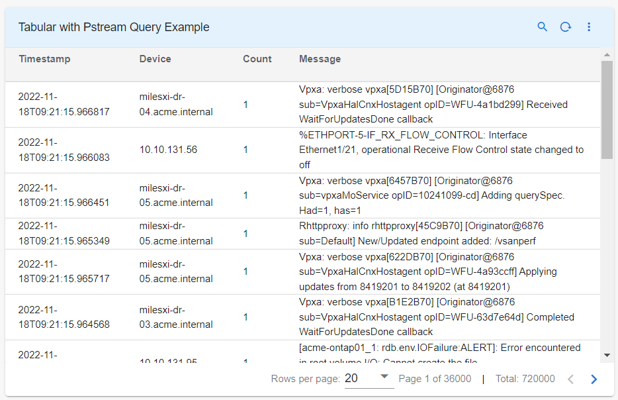Refresh the table with the reload icon
The height and width of the screenshot is (400, 618).
pyautogui.click(x=565, y=27)
